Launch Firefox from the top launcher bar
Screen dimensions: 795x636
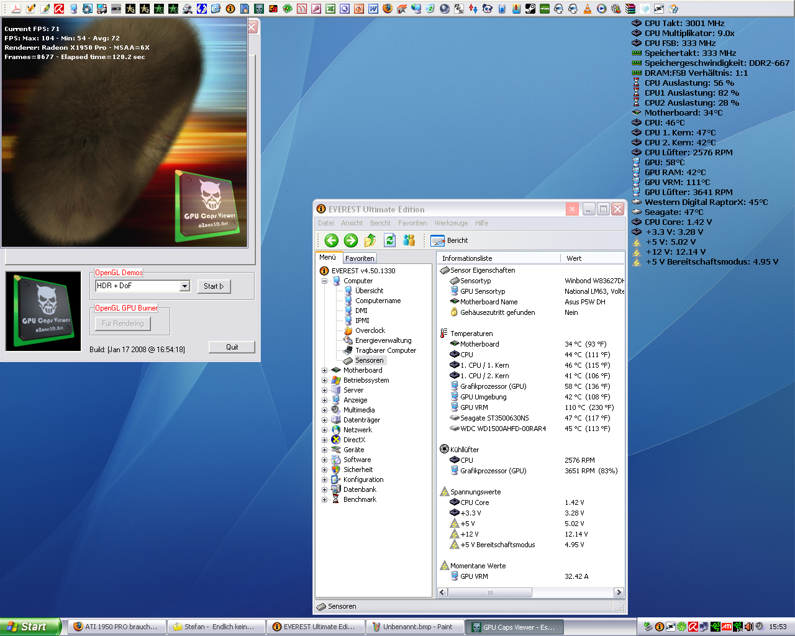pos(388,8)
